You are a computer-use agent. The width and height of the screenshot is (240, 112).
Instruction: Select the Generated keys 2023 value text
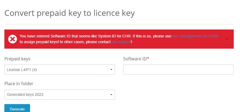pyautogui.click(x=25, y=95)
